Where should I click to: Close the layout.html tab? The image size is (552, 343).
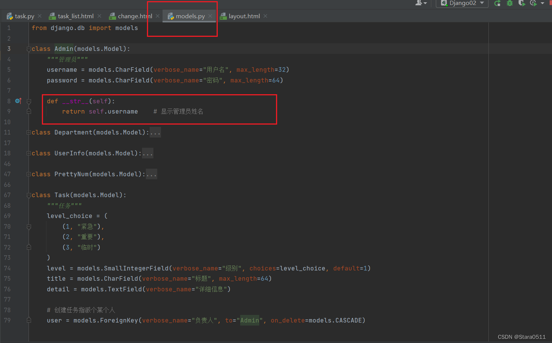[265, 16]
